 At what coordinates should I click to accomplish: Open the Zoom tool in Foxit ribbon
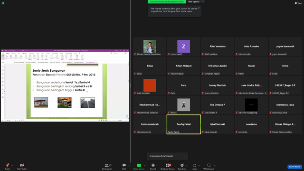pyautogui.click(x=26, y=57)
